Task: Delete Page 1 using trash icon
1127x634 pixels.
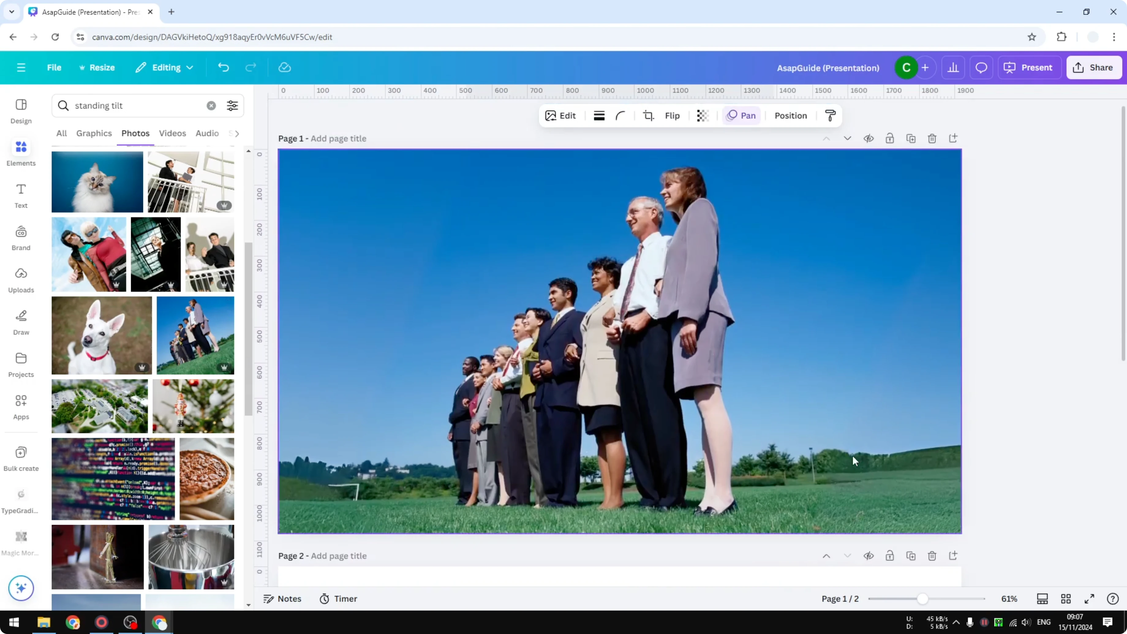Action: [x=932, y=138]
